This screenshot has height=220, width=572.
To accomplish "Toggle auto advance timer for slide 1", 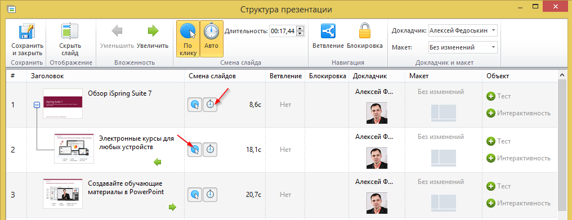I will tap(210, 105).
